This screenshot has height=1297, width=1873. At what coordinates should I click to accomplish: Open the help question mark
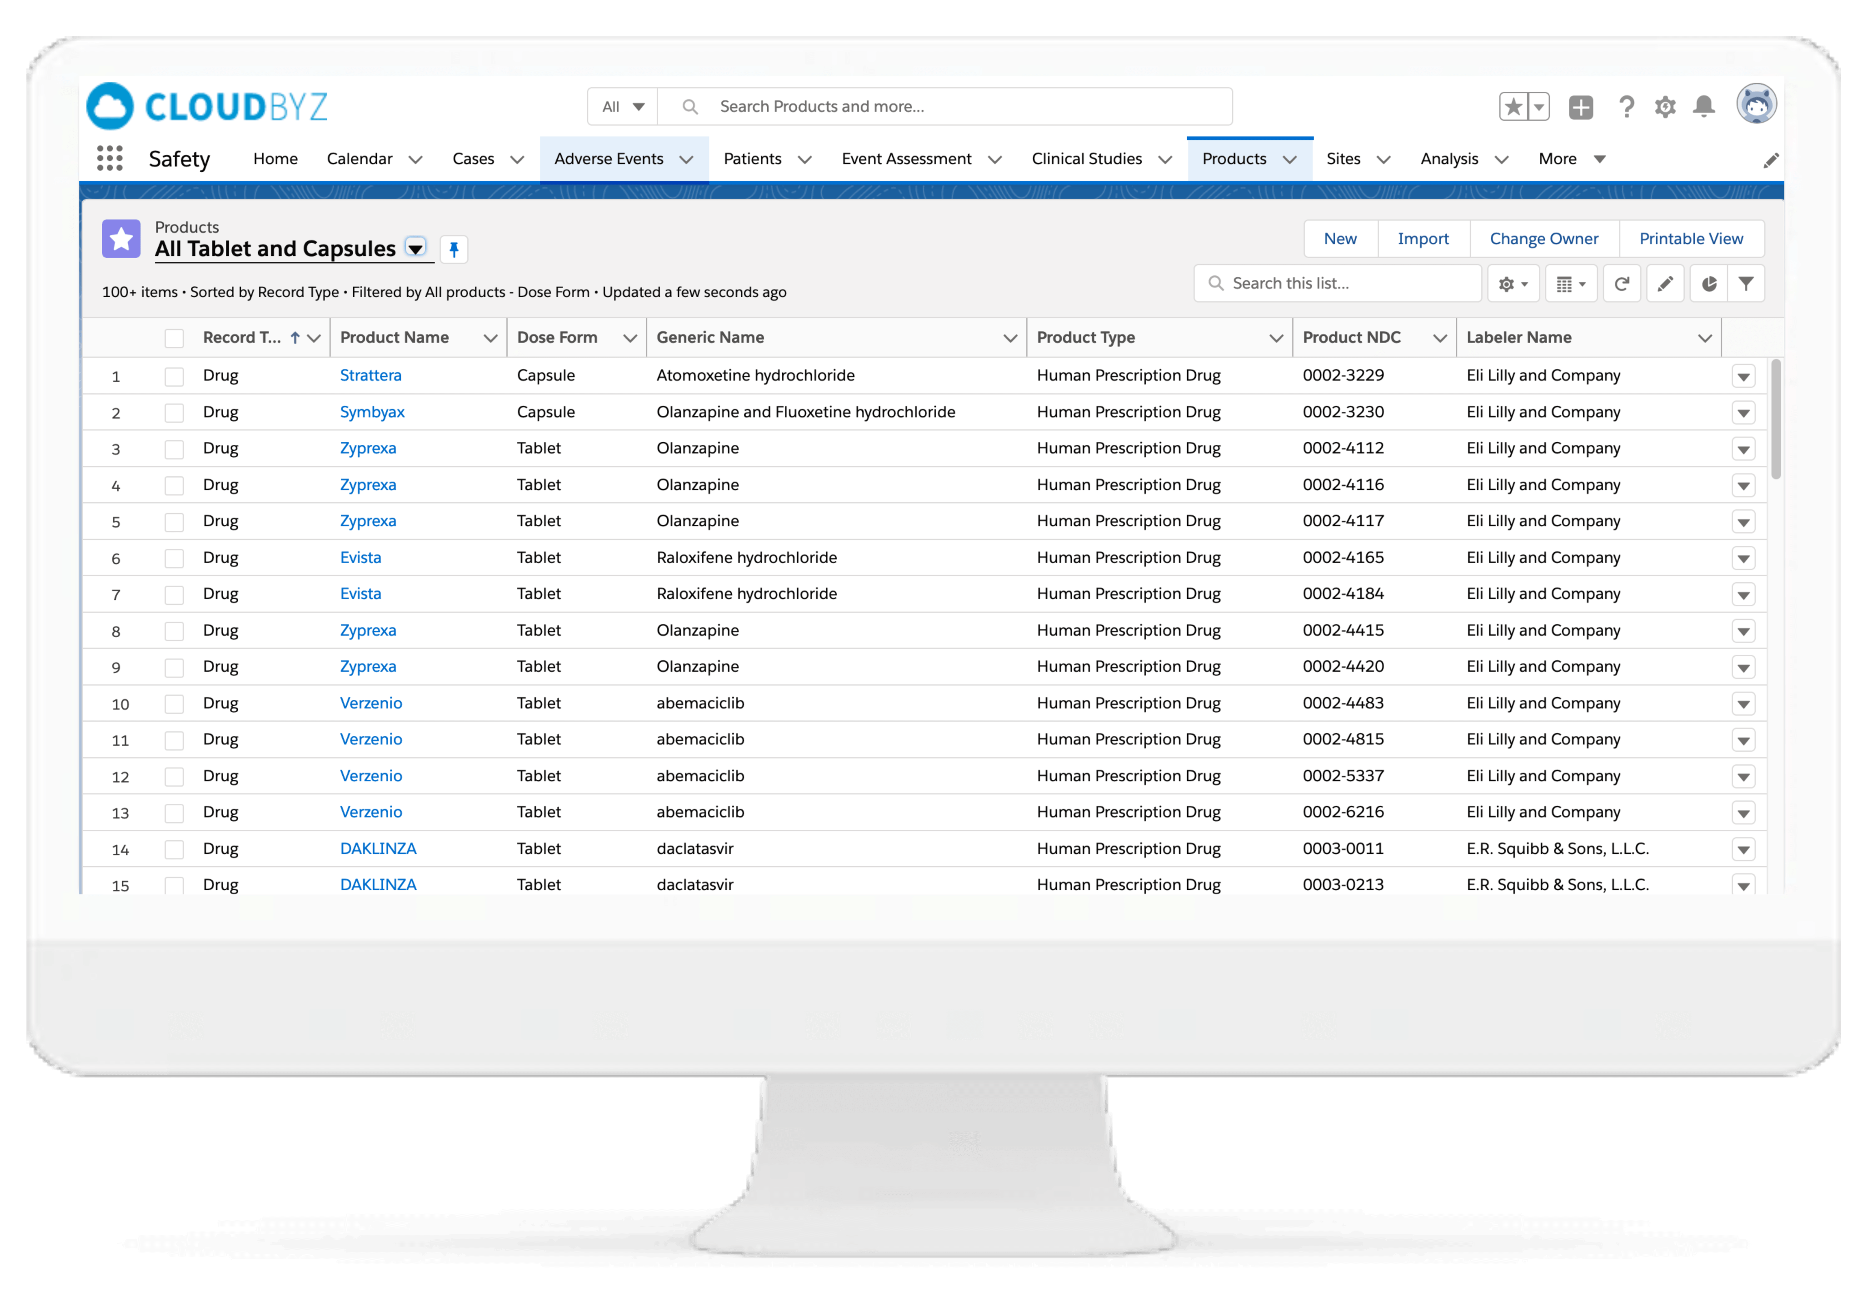click(1626, 106)
